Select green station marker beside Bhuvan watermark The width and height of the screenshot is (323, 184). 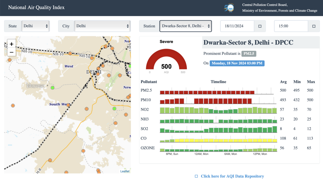point(52,88)
